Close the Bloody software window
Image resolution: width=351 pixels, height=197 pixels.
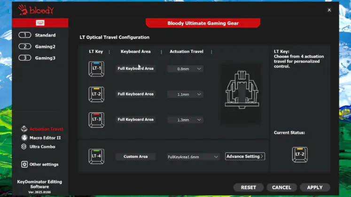[329, 10]
